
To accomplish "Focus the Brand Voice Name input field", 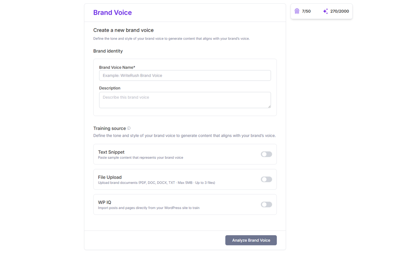I will (185, 75).
